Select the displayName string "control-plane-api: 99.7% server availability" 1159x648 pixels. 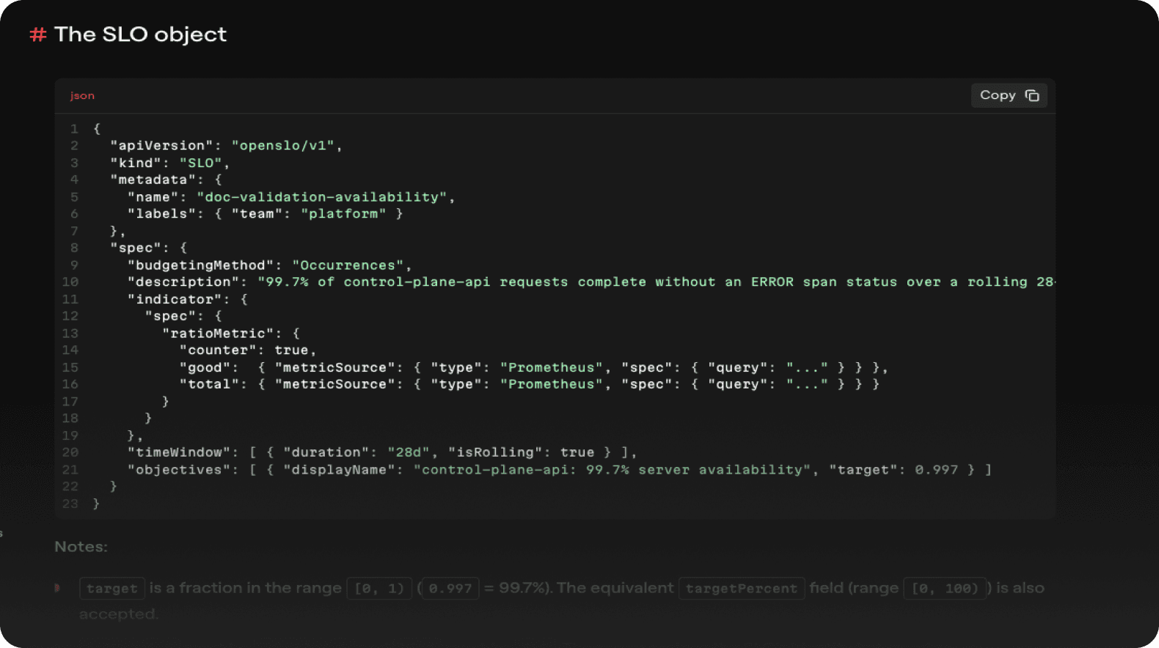[x=612, y=469]
